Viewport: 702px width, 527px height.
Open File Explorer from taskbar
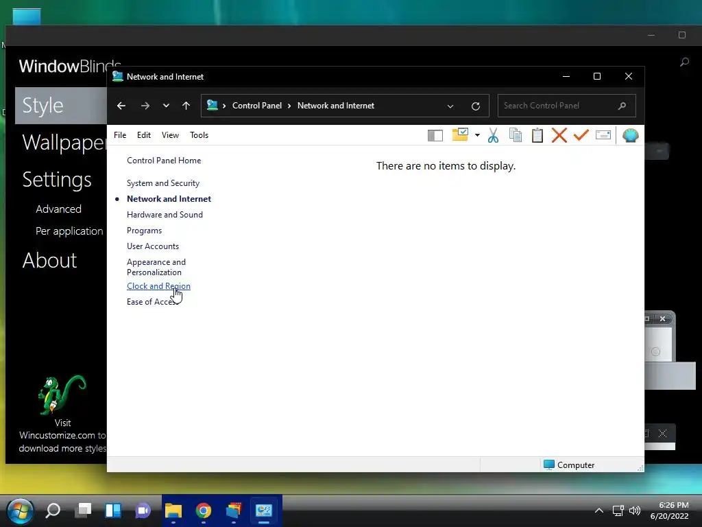[x=173, y=511]
